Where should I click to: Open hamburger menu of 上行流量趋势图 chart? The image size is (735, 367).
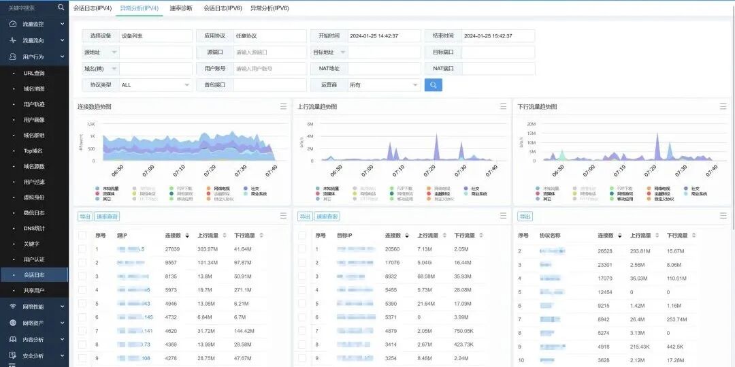click(503, 107)
